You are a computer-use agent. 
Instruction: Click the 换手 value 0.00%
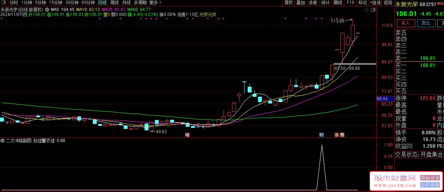click(x=428, y=132)
